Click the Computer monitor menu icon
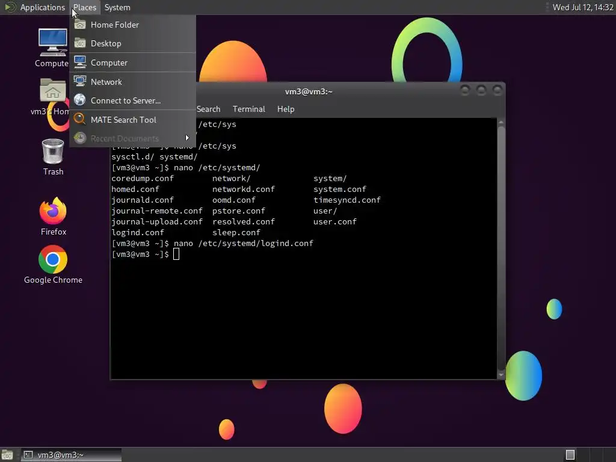Screen dimensions: 616x462 [x=80, y=62]
